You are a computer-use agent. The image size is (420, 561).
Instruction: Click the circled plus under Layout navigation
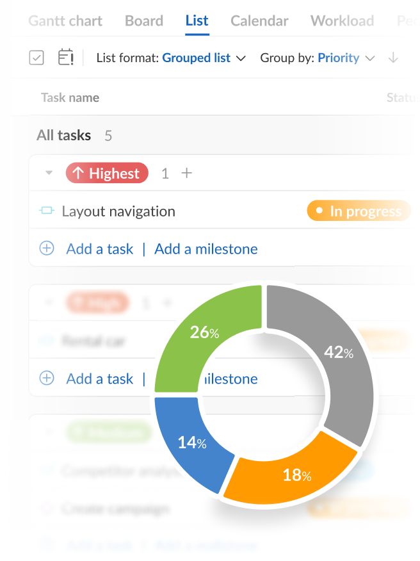(x=47, y=248)
